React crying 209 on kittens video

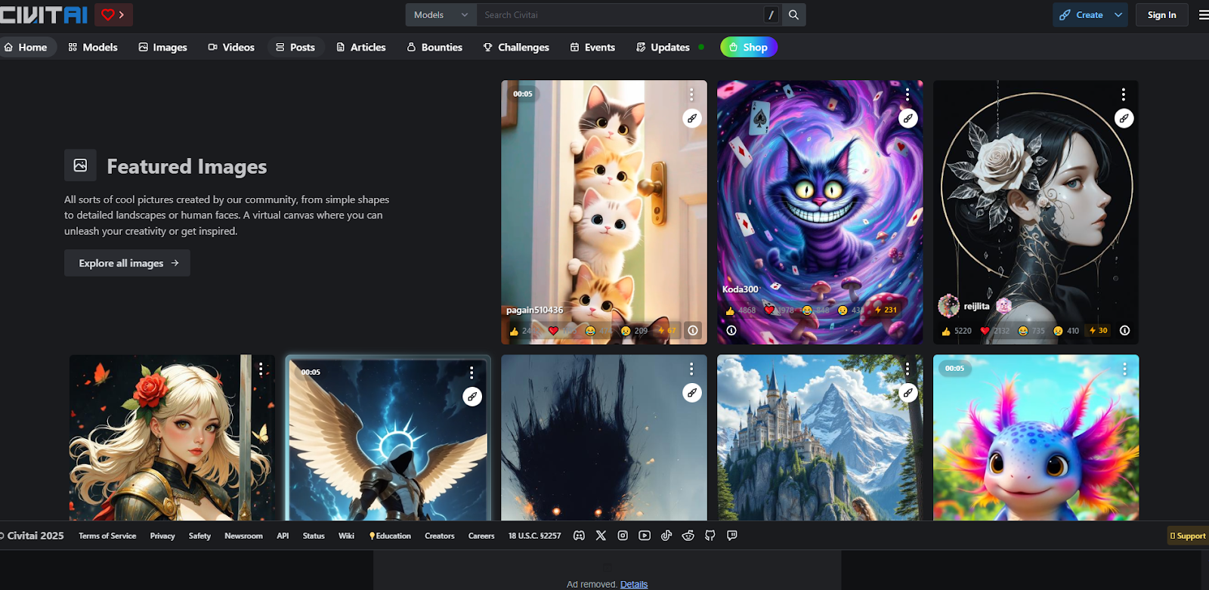coord(635,331)
